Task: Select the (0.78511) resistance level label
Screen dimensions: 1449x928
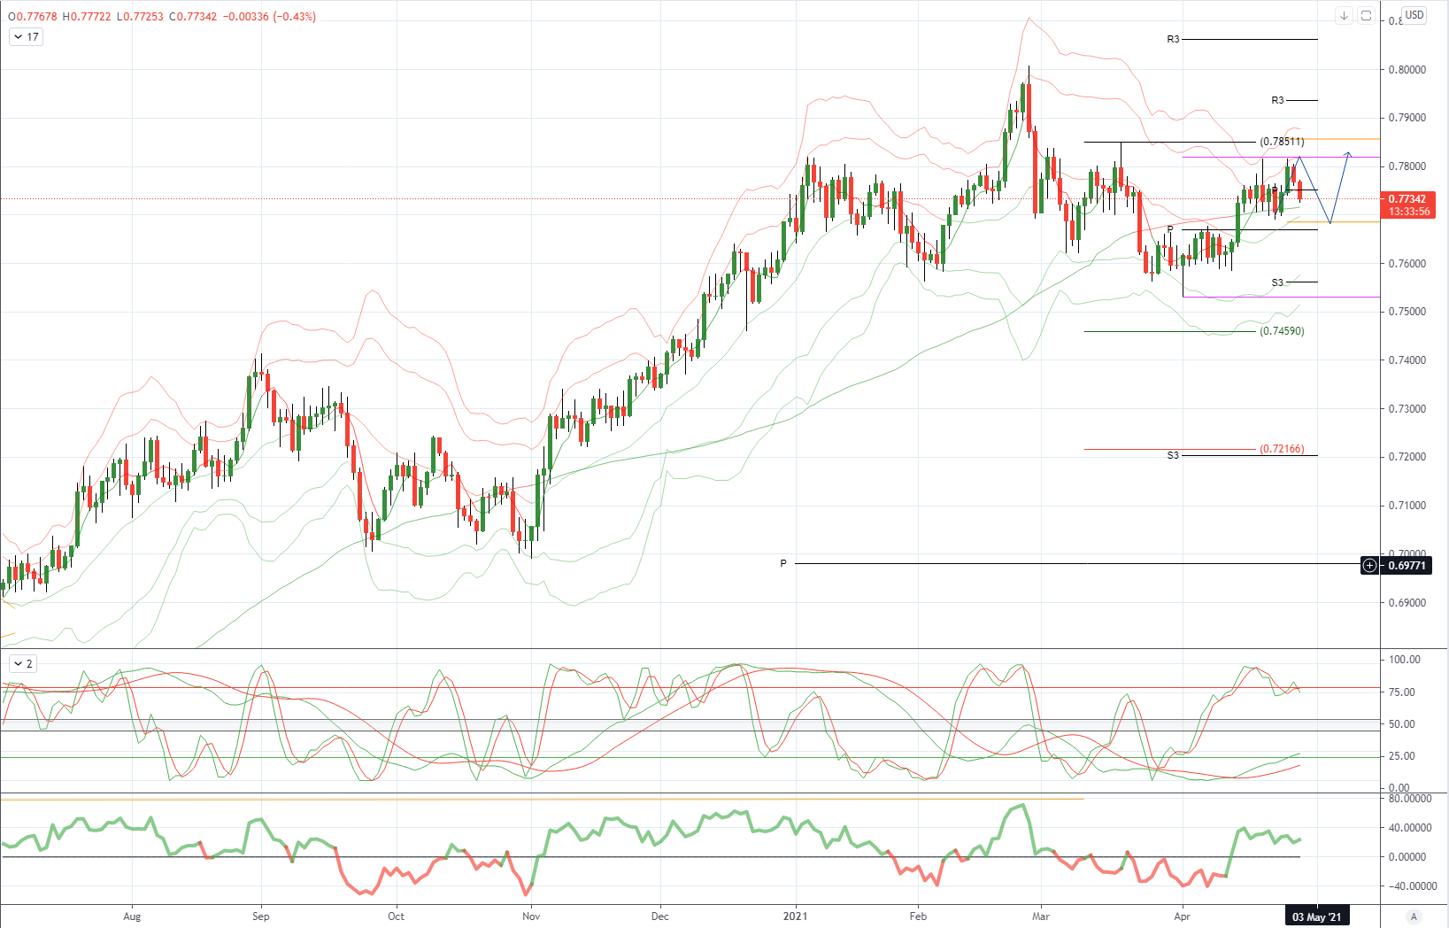Action: pyautogui.click(x=1282, y=142)
